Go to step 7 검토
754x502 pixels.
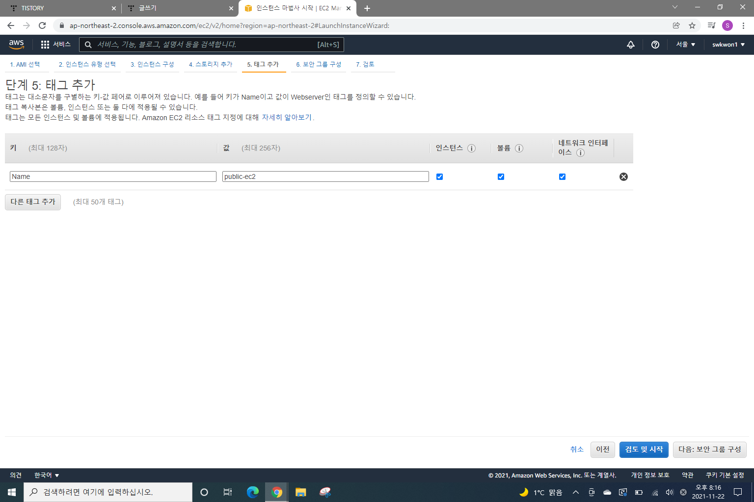point(365,65)
